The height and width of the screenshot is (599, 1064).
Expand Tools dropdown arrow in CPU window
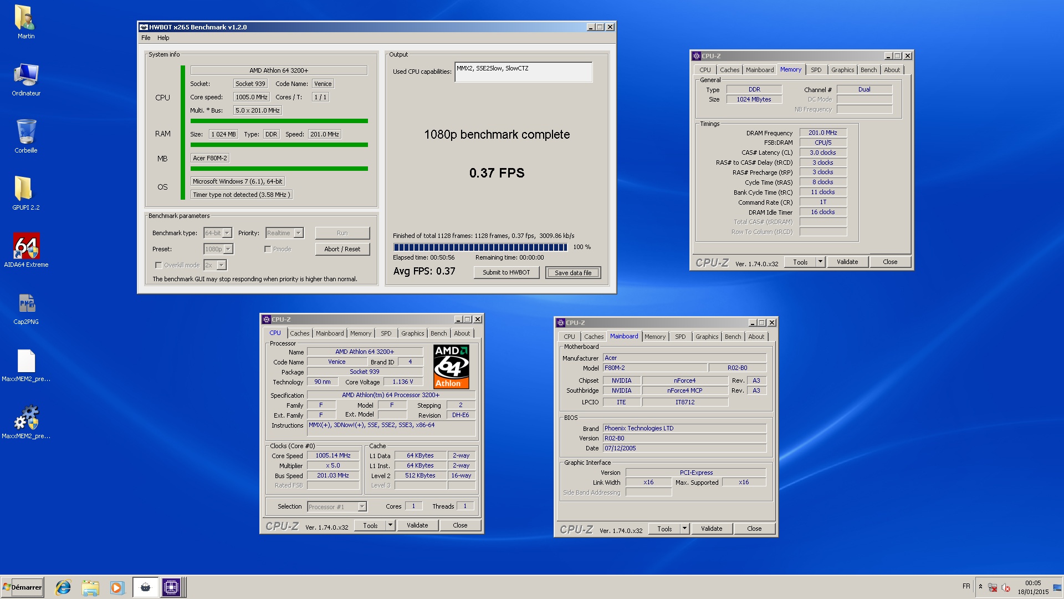tap(390, 525)
